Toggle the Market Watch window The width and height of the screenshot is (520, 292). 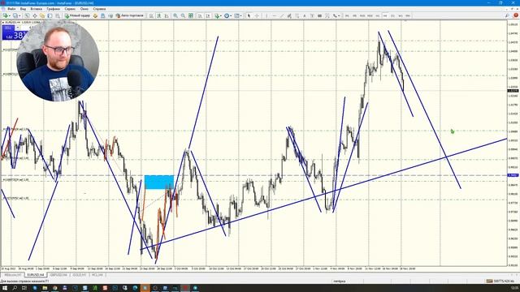pos(27,15)
